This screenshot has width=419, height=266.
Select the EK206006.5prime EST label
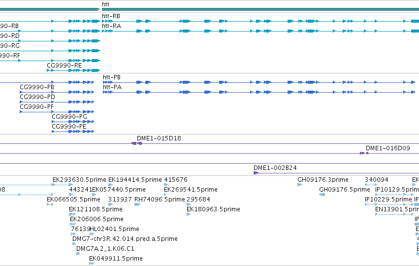tap(97, 219)
